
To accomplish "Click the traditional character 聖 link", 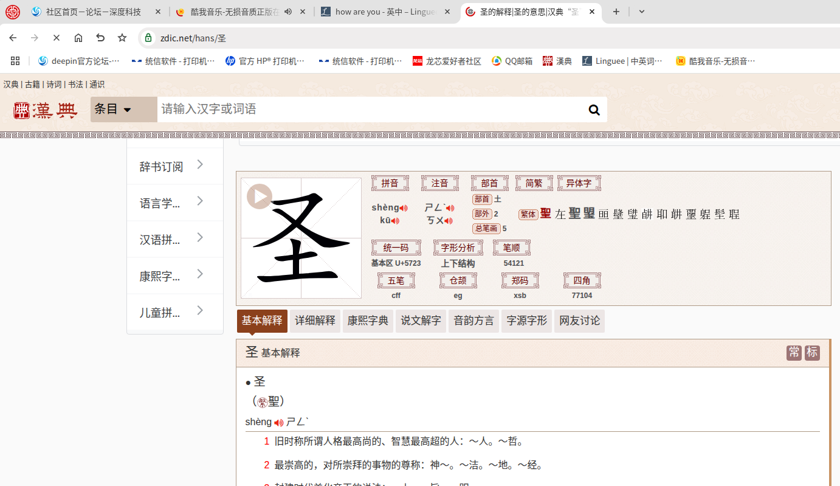I will click(x=545, y=213).
